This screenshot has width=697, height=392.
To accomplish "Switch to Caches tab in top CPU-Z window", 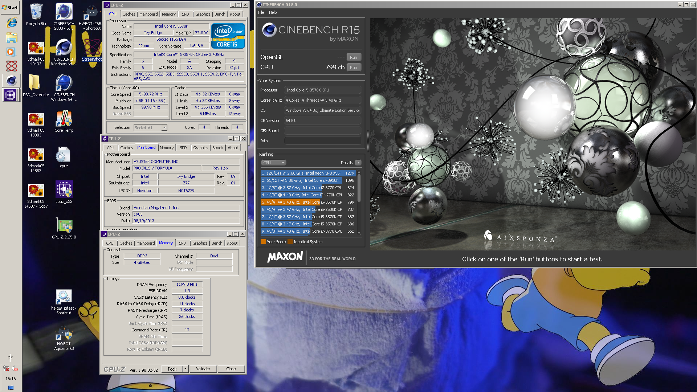I will click(x=129, y=14).
